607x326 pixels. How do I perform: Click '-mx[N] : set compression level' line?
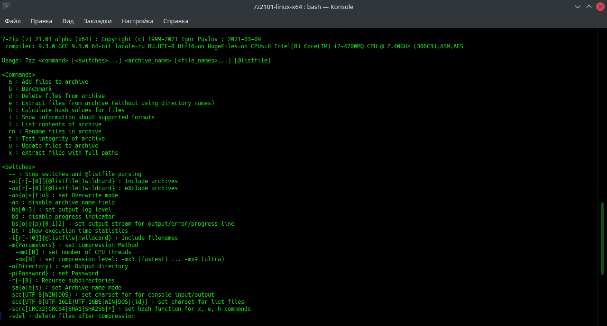(x=120, y=259)
